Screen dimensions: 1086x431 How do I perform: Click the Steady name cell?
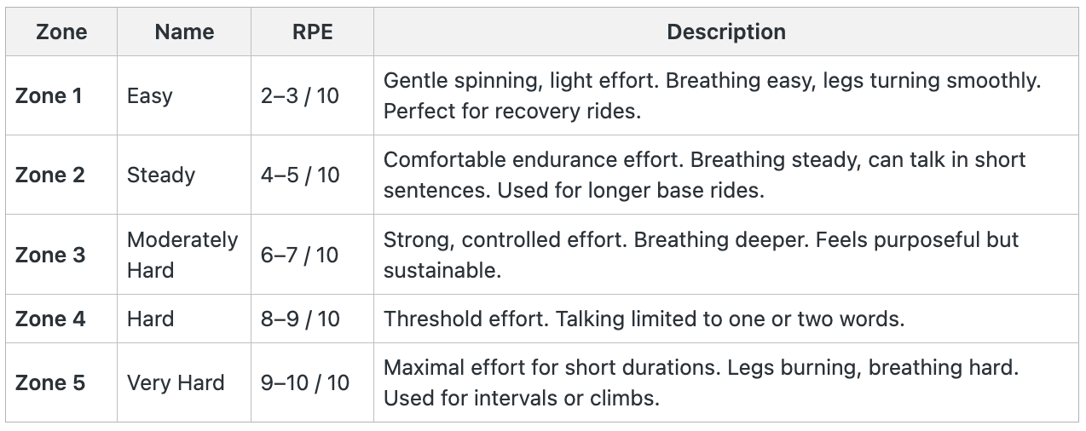[161, 175]
